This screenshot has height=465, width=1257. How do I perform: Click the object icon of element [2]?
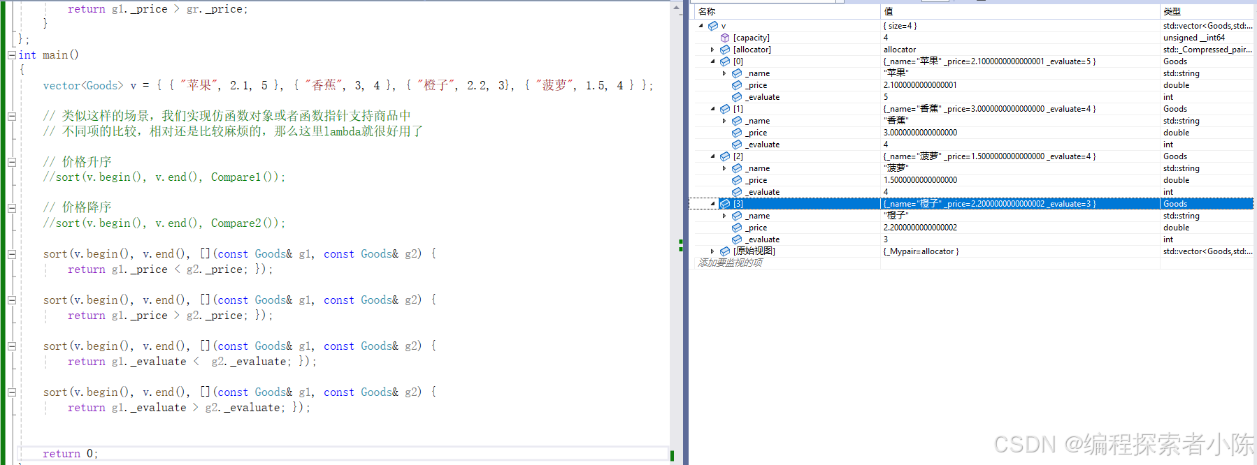725,156
